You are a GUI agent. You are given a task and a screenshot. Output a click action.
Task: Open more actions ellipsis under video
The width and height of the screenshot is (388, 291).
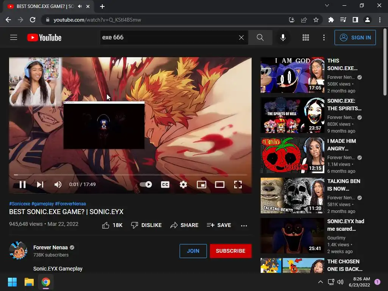coord(244,225)
